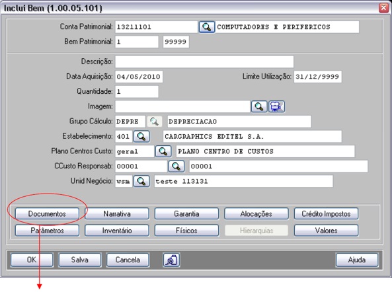The width and height of the screenshot is (392, 292).
Task: Click the Grupo Cálculo magnifier icon
Action: [154, 122]
